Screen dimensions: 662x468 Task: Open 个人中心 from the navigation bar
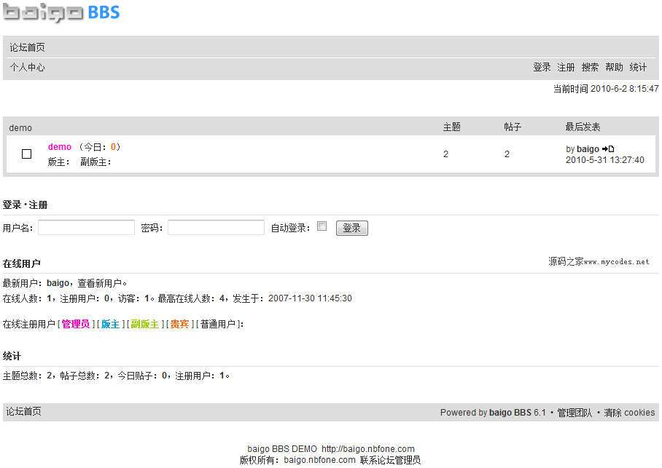tap(27, 67)
